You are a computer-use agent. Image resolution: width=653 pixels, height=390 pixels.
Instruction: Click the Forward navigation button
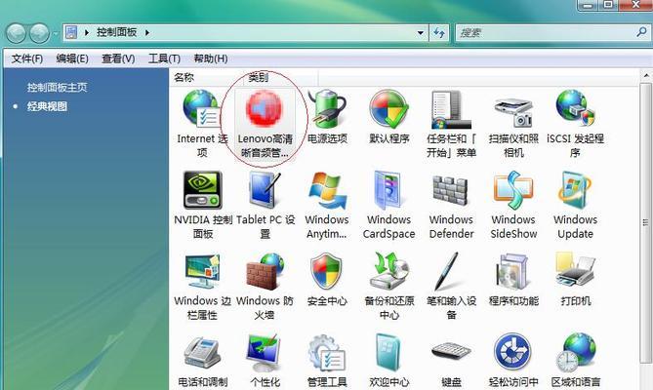tap(40, 33)
